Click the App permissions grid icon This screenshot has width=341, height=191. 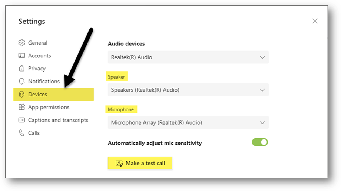click(21, 107)
